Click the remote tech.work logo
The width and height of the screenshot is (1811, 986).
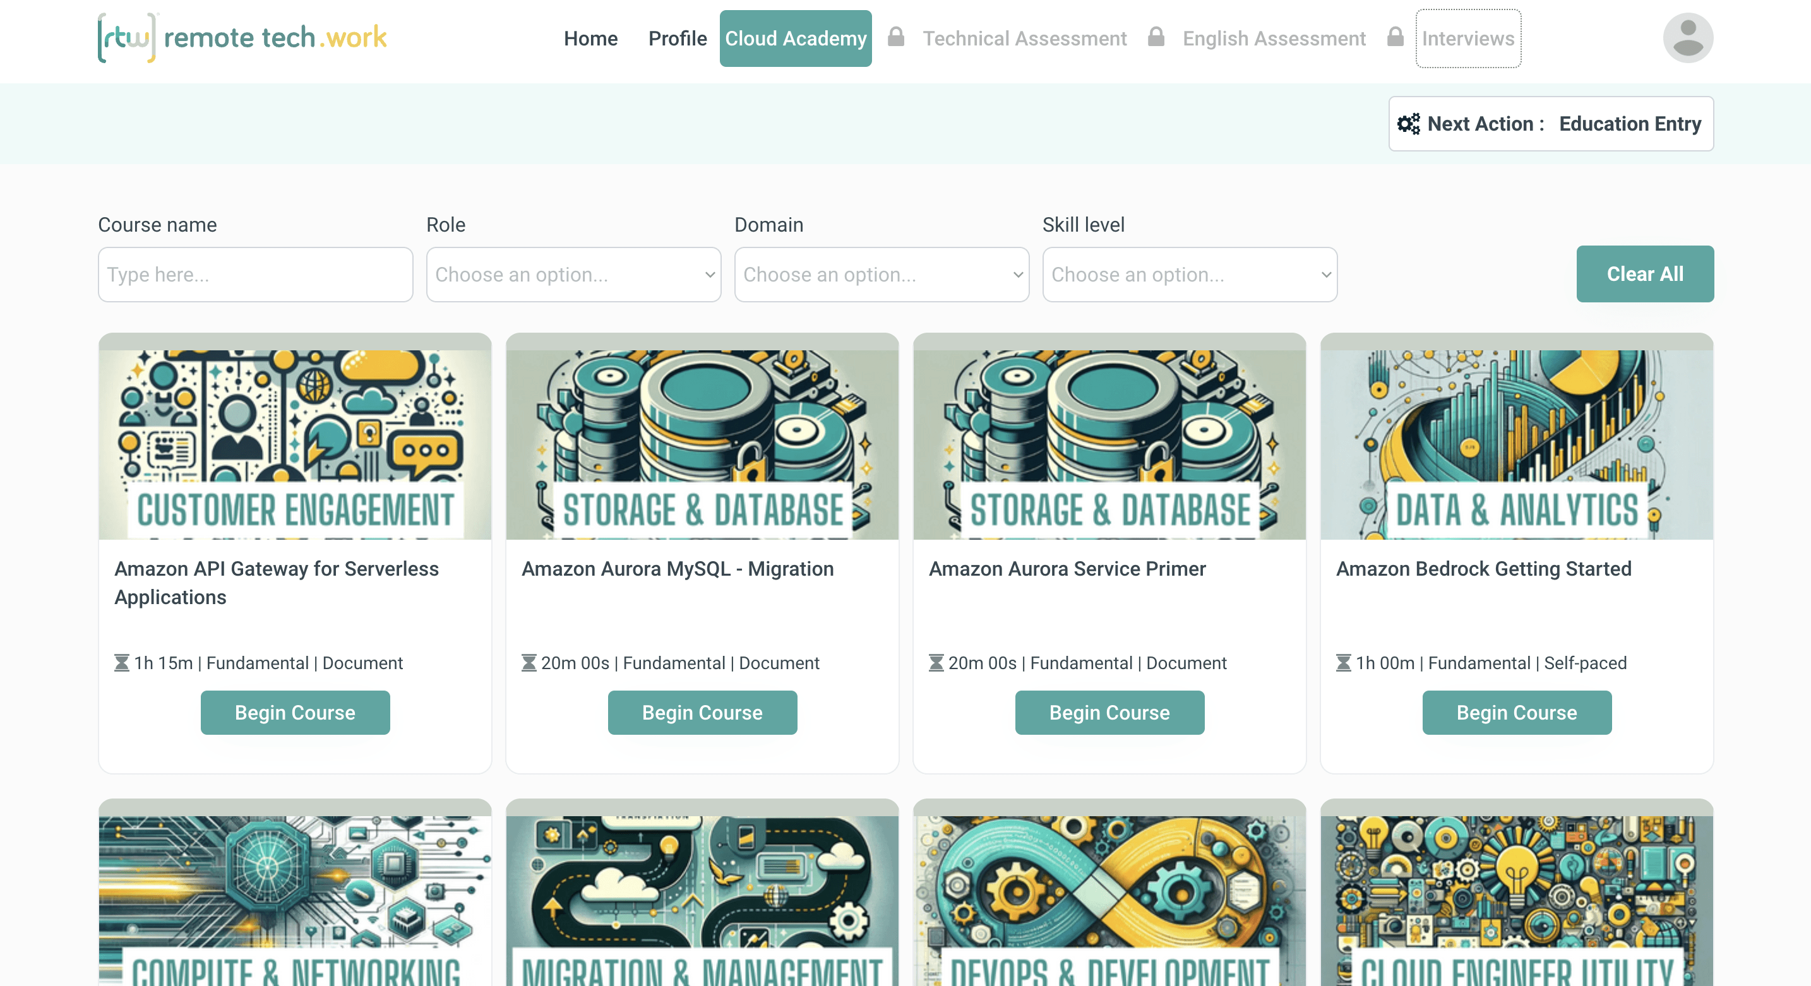pyautogui.click(x=242, y=38)
